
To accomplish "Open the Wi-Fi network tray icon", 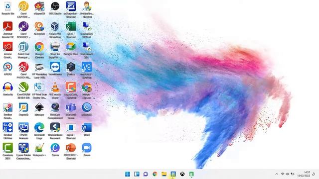I will click(x=283, y=174).
